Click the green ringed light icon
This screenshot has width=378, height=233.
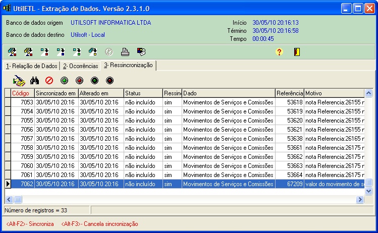[x=65, y=81]
